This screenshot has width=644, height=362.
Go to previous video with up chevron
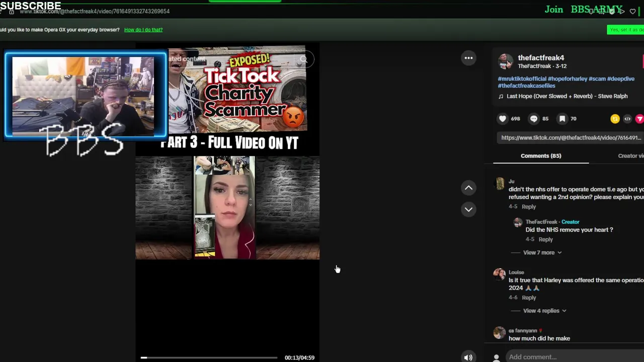(468, 188)
